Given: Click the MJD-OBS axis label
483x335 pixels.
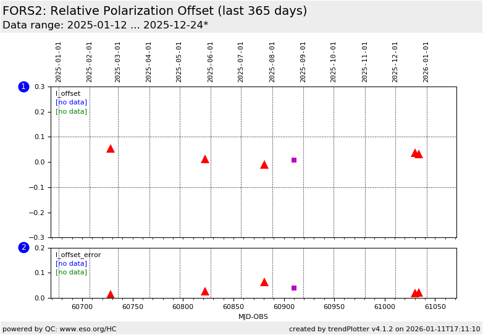Looking at the screenshot, I should point(253,317).
